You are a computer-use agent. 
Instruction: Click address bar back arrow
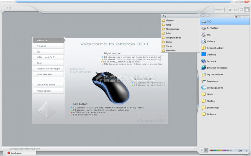pos(4,149)
